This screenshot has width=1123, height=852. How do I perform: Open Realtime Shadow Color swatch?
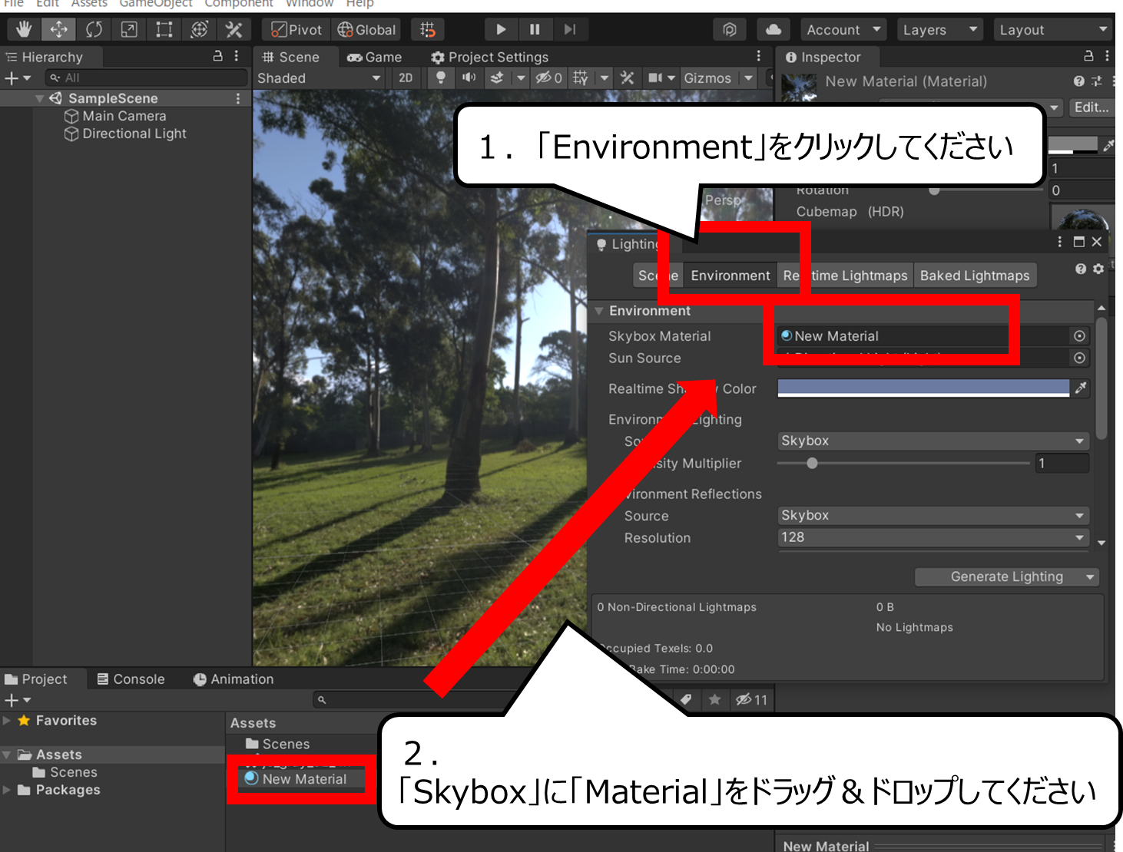coord(923,388)
